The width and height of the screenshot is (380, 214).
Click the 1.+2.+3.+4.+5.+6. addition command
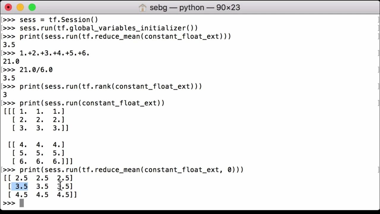click(55, 53)
